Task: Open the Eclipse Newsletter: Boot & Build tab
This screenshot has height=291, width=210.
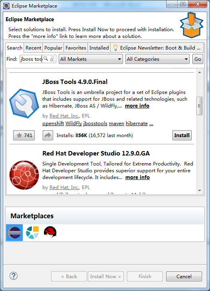Action: tap(157, 48)
